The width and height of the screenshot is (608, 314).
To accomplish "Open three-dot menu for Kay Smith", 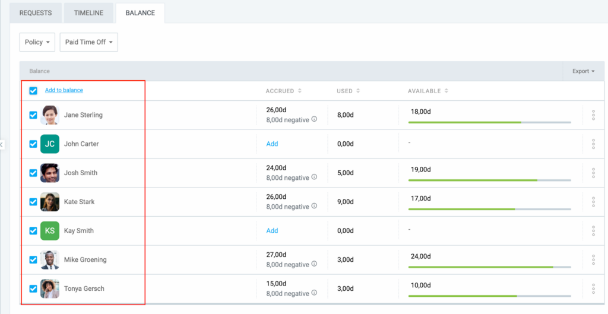I will [593, 231].
